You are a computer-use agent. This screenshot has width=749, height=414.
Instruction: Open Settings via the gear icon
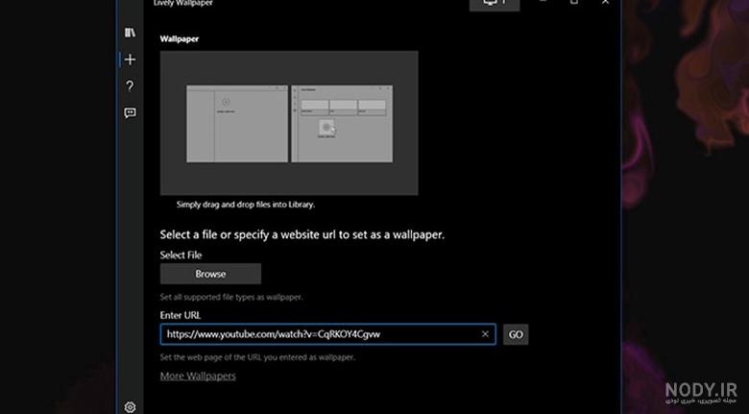tap(130, 407)
